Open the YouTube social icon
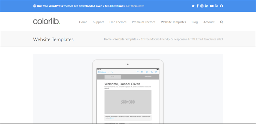 tap(212, 6)
